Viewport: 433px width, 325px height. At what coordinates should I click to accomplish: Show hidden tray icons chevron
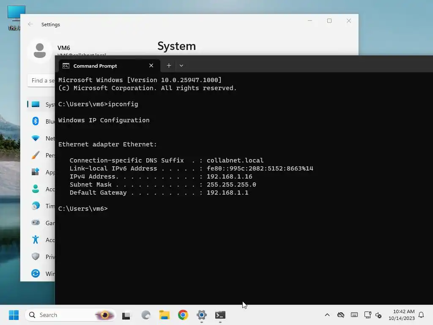pos(327,315)
